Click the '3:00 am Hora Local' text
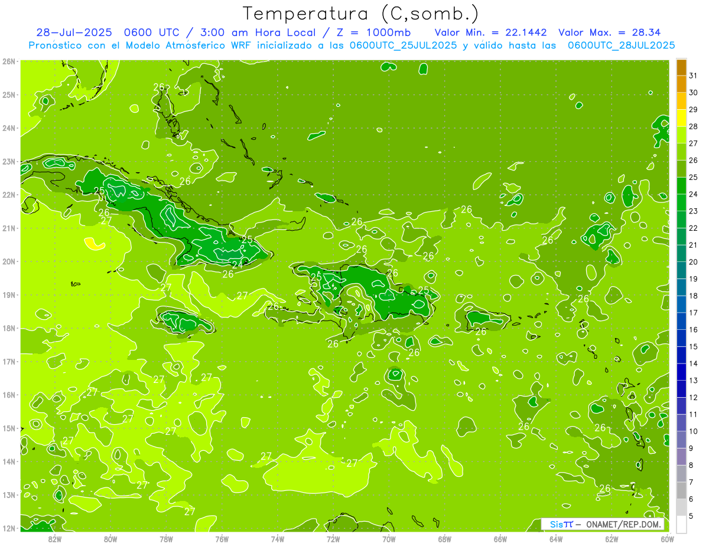The height and width of the screenshot is (547, 709). 259,32
